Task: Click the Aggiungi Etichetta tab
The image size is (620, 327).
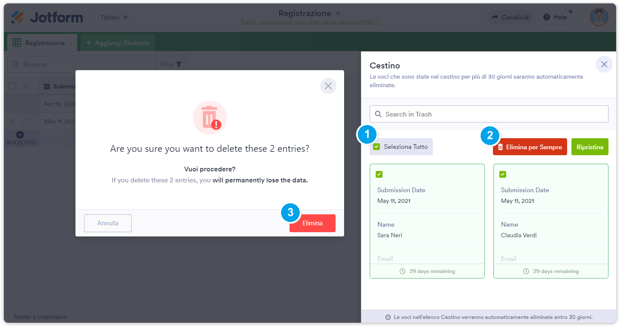Action: (118, 43)
